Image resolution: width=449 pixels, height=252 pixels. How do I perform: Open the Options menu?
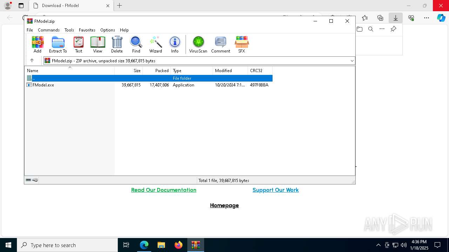click(108, 30)
